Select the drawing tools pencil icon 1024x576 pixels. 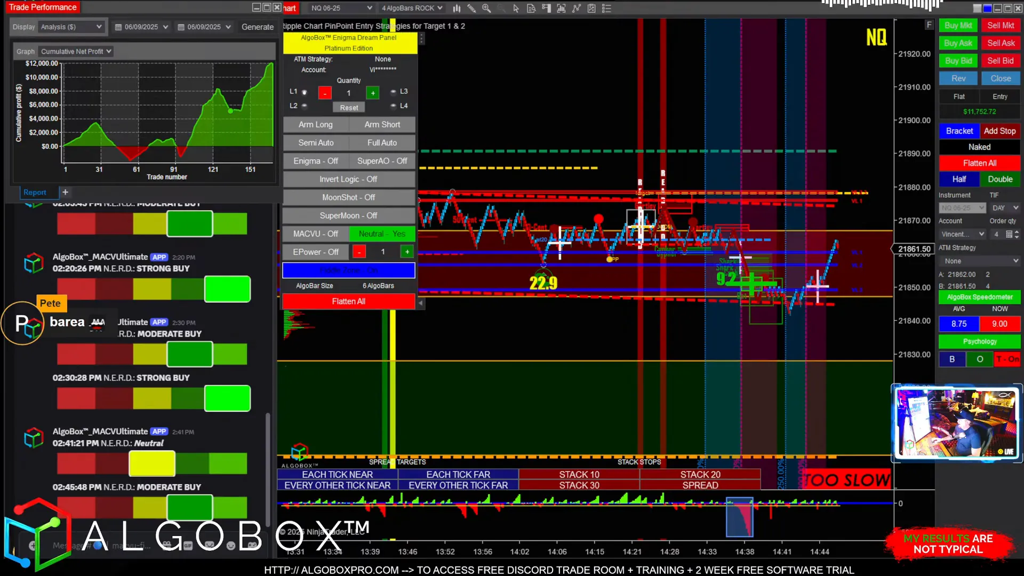click(471, 8)
